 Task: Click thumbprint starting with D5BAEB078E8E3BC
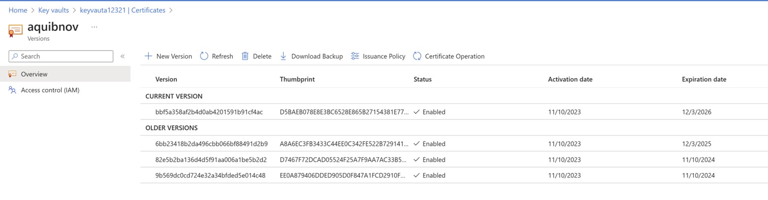coord(344,112)
